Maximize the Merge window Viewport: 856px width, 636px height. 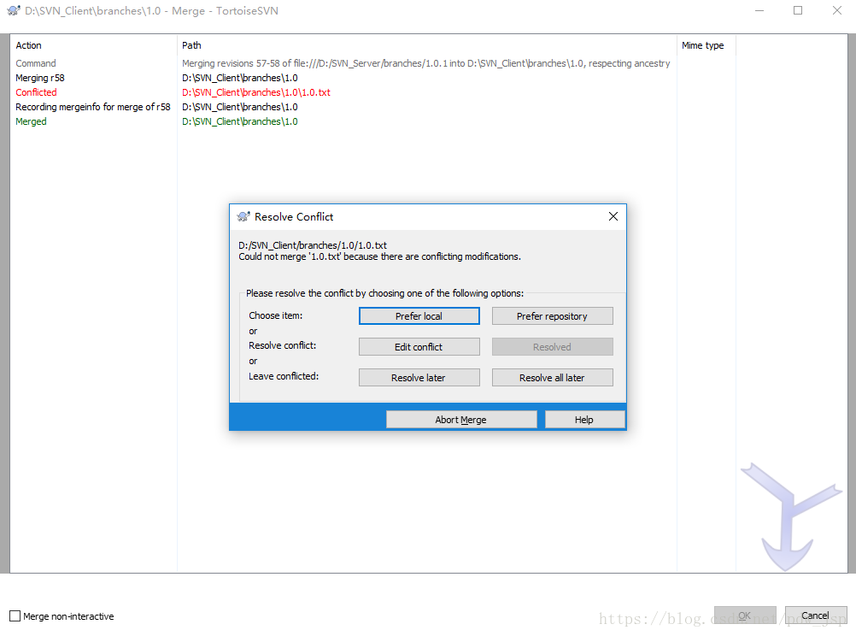(798, 10)
